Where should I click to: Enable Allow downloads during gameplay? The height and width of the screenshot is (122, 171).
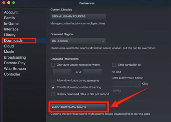pos(53,81)
